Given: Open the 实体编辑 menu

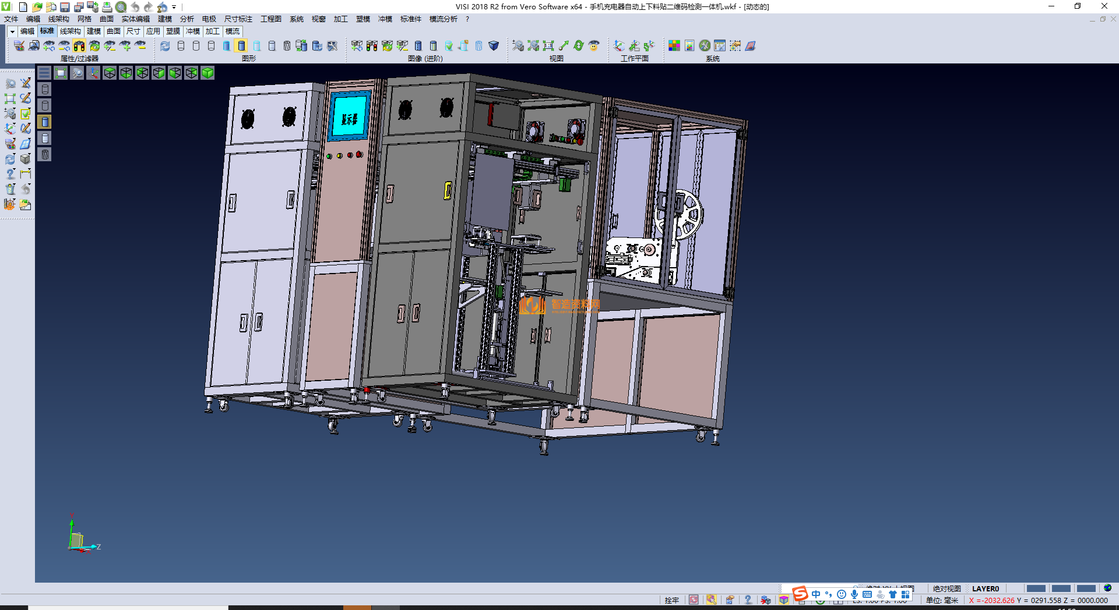Looking at the screenshot, I should pyautogui.click(x=135, y=19).
